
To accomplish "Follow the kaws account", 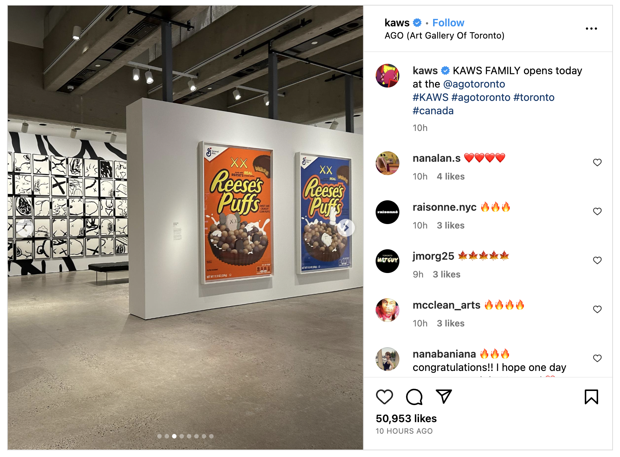I will pos(448,23).
